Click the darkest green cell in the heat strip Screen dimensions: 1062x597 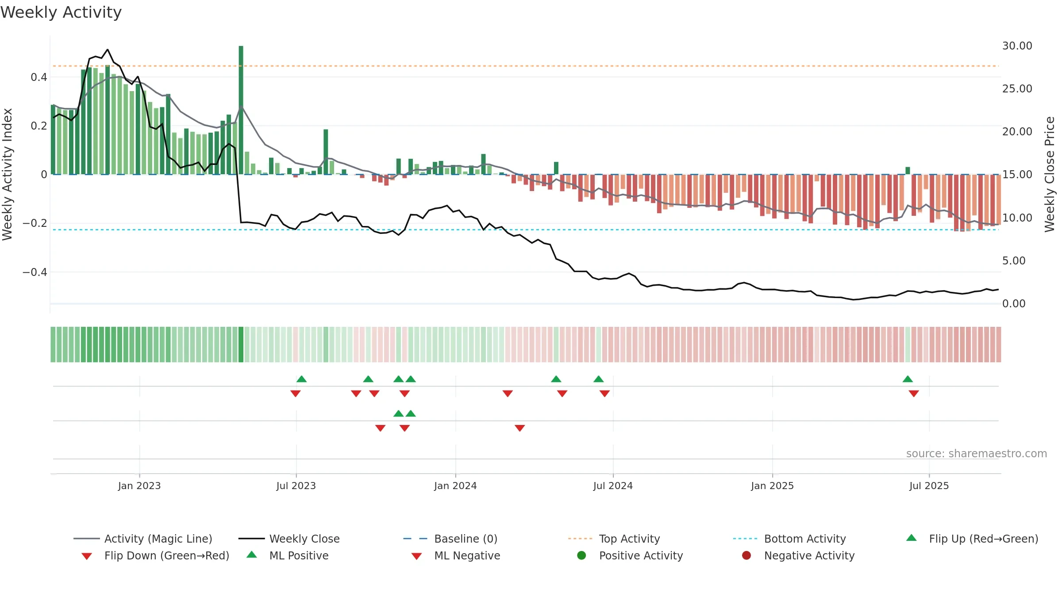point(241,344)
